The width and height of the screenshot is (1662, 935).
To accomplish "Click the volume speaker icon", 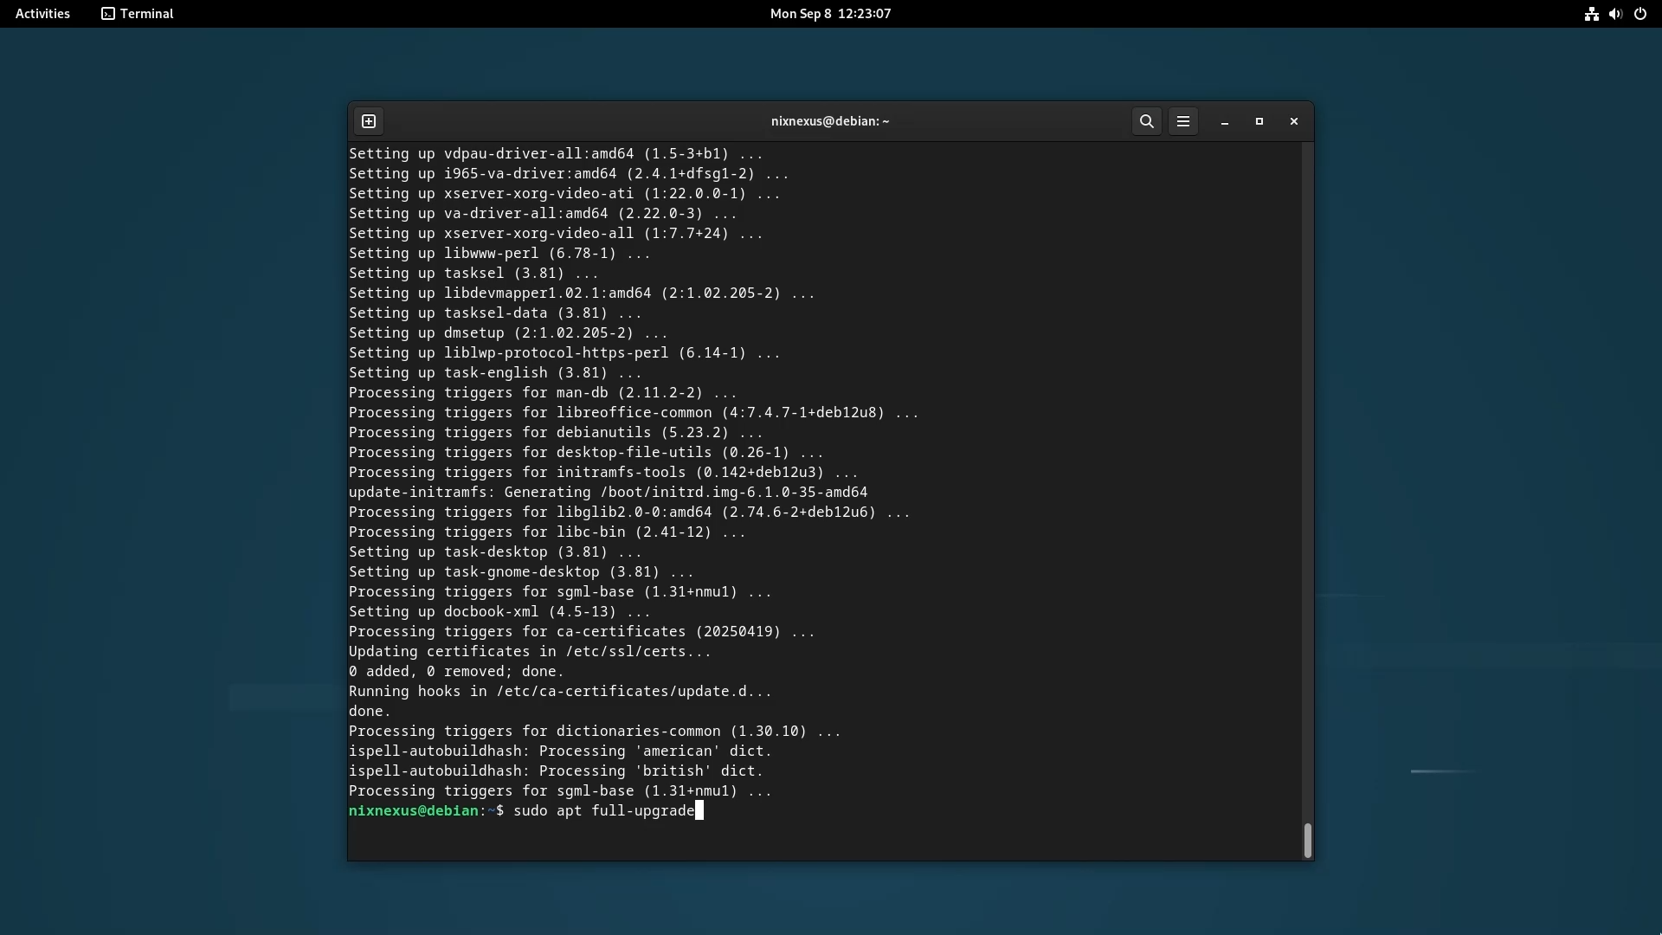I will (1615, 14).
